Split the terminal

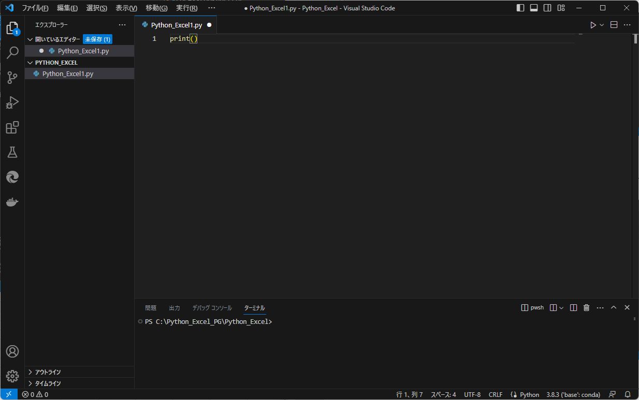pos(573,307)
